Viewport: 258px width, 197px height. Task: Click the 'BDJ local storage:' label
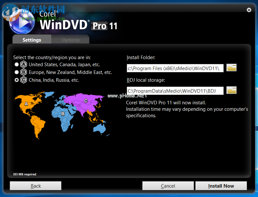(146, 80)
